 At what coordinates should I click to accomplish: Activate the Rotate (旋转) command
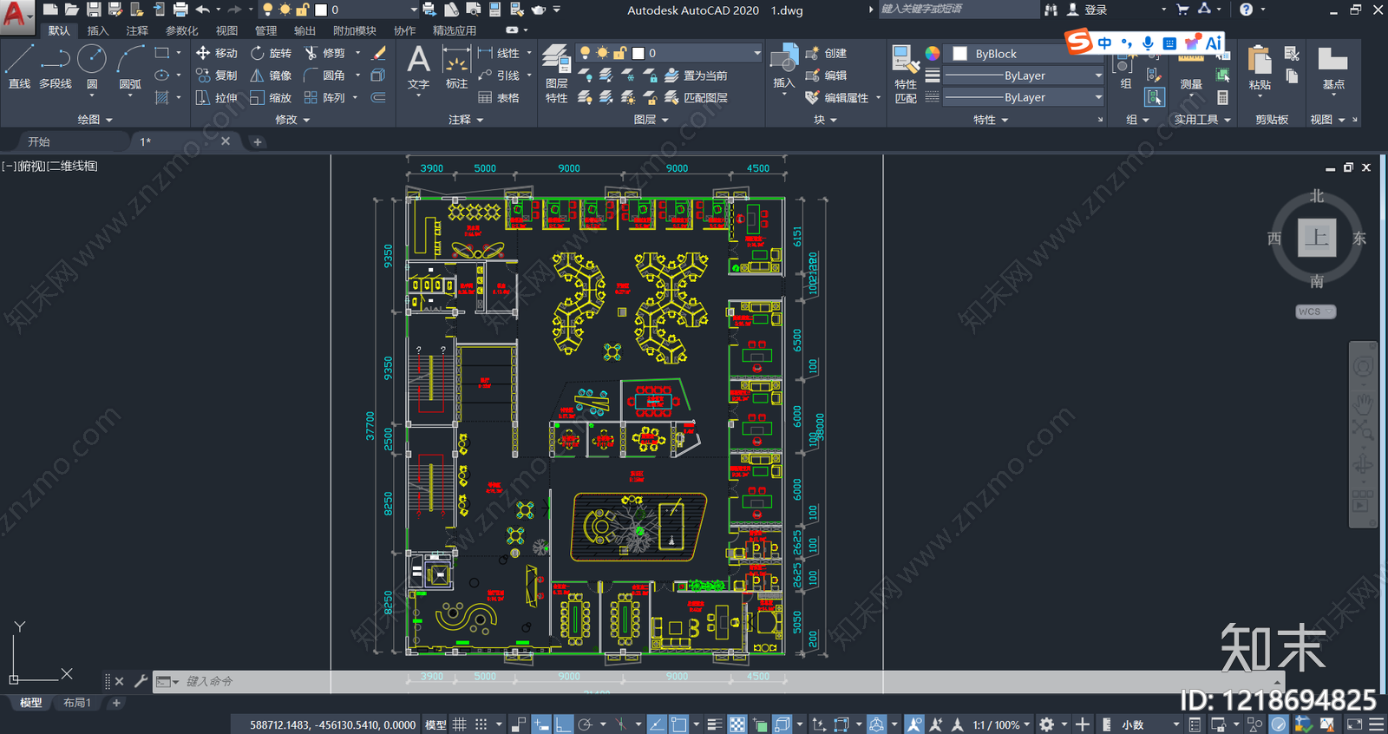271,53
